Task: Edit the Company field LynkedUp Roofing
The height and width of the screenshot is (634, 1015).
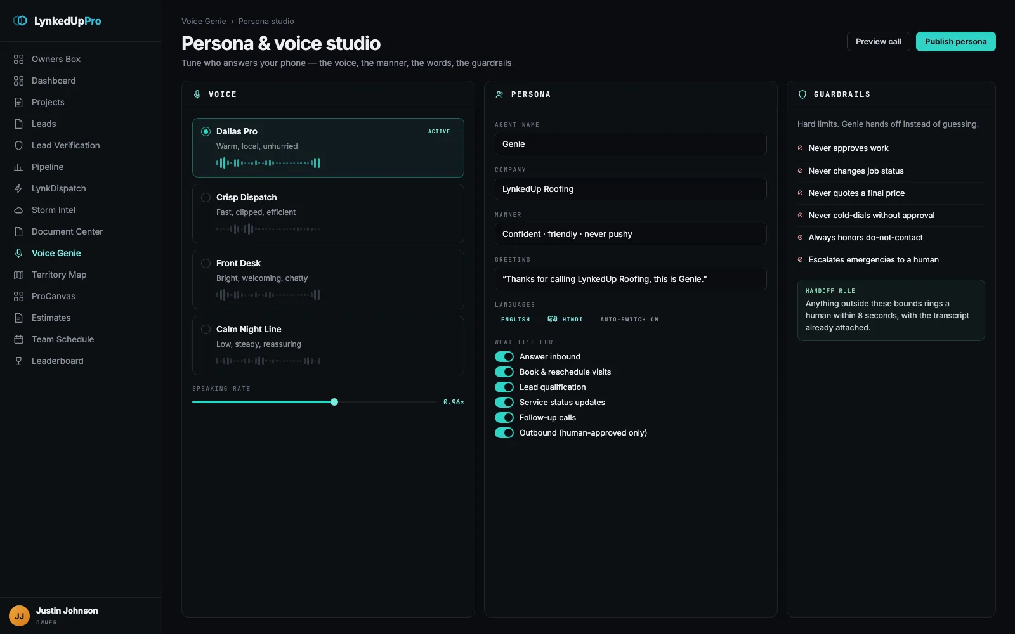Action: pyautogui.click(x=631, y=189)
